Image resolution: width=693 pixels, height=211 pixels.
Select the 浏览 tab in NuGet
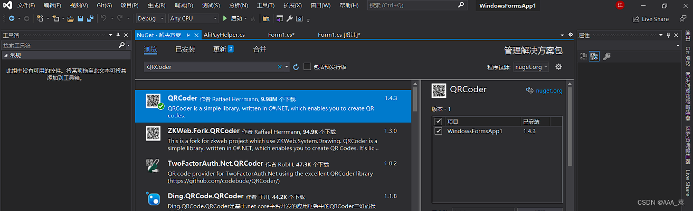(x=150, y=49)
